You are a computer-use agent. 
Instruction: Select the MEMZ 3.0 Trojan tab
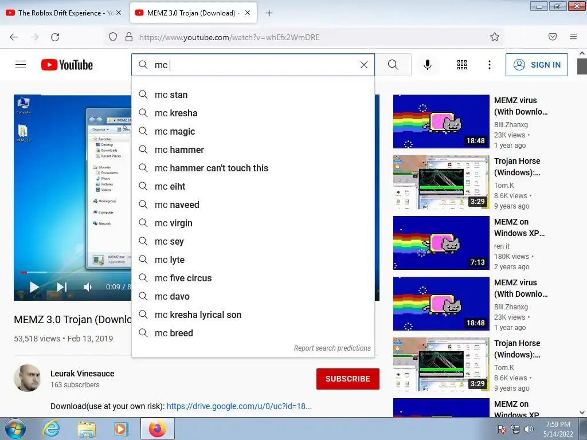(x=193, y=13)
